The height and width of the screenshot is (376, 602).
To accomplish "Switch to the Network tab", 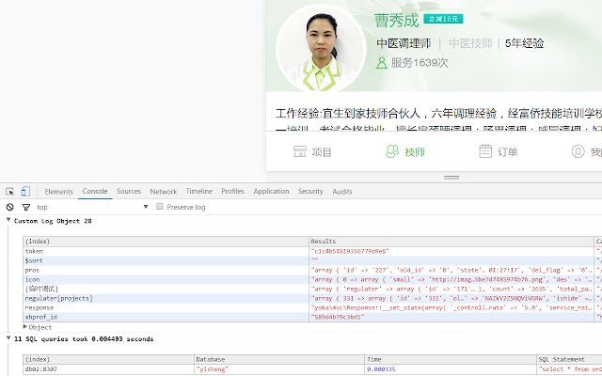I will click(163, 191).
